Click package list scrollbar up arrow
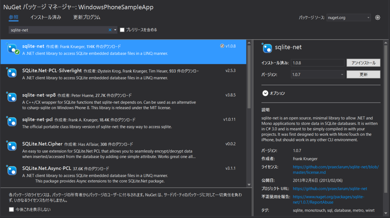This screenshot has width=390, height=218. [x=249, y=43]
